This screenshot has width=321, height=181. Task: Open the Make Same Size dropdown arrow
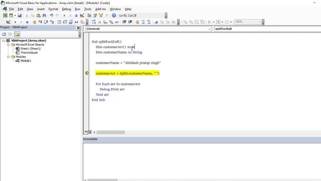click(x=231, y=22)
